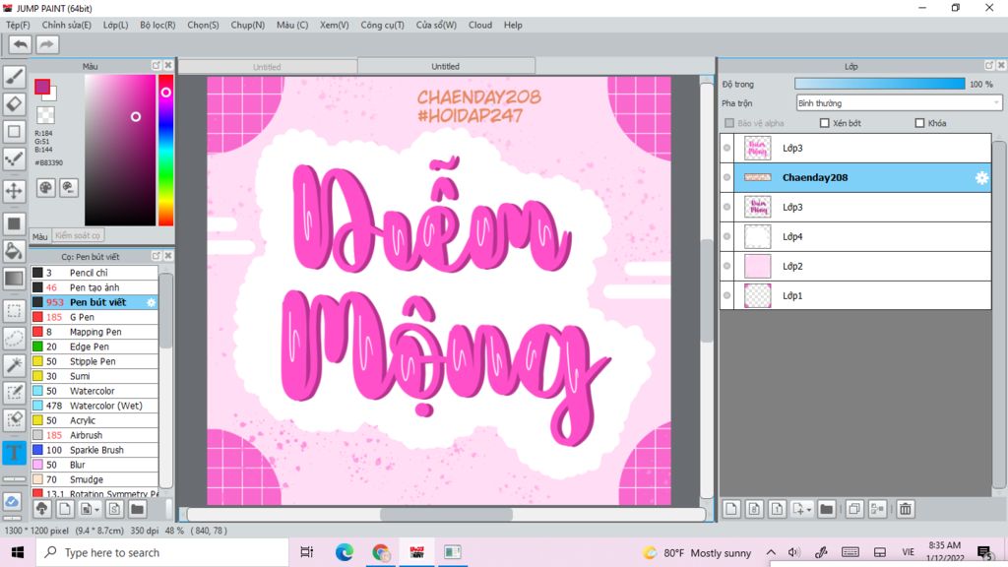The image size is (1008, 567).
Task: Click the Windows Start button
Action: pyautogui.click(x=18, y=552)
